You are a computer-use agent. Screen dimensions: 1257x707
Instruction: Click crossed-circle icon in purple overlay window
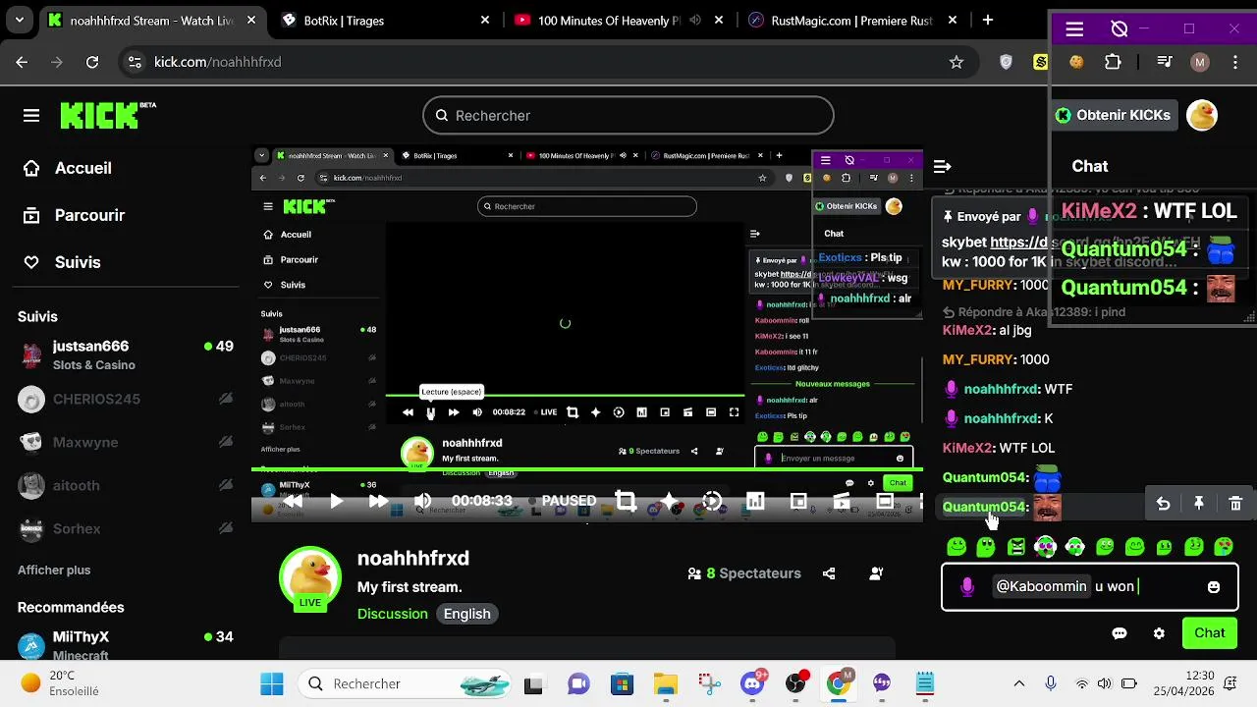click(x=1120, y=29)
